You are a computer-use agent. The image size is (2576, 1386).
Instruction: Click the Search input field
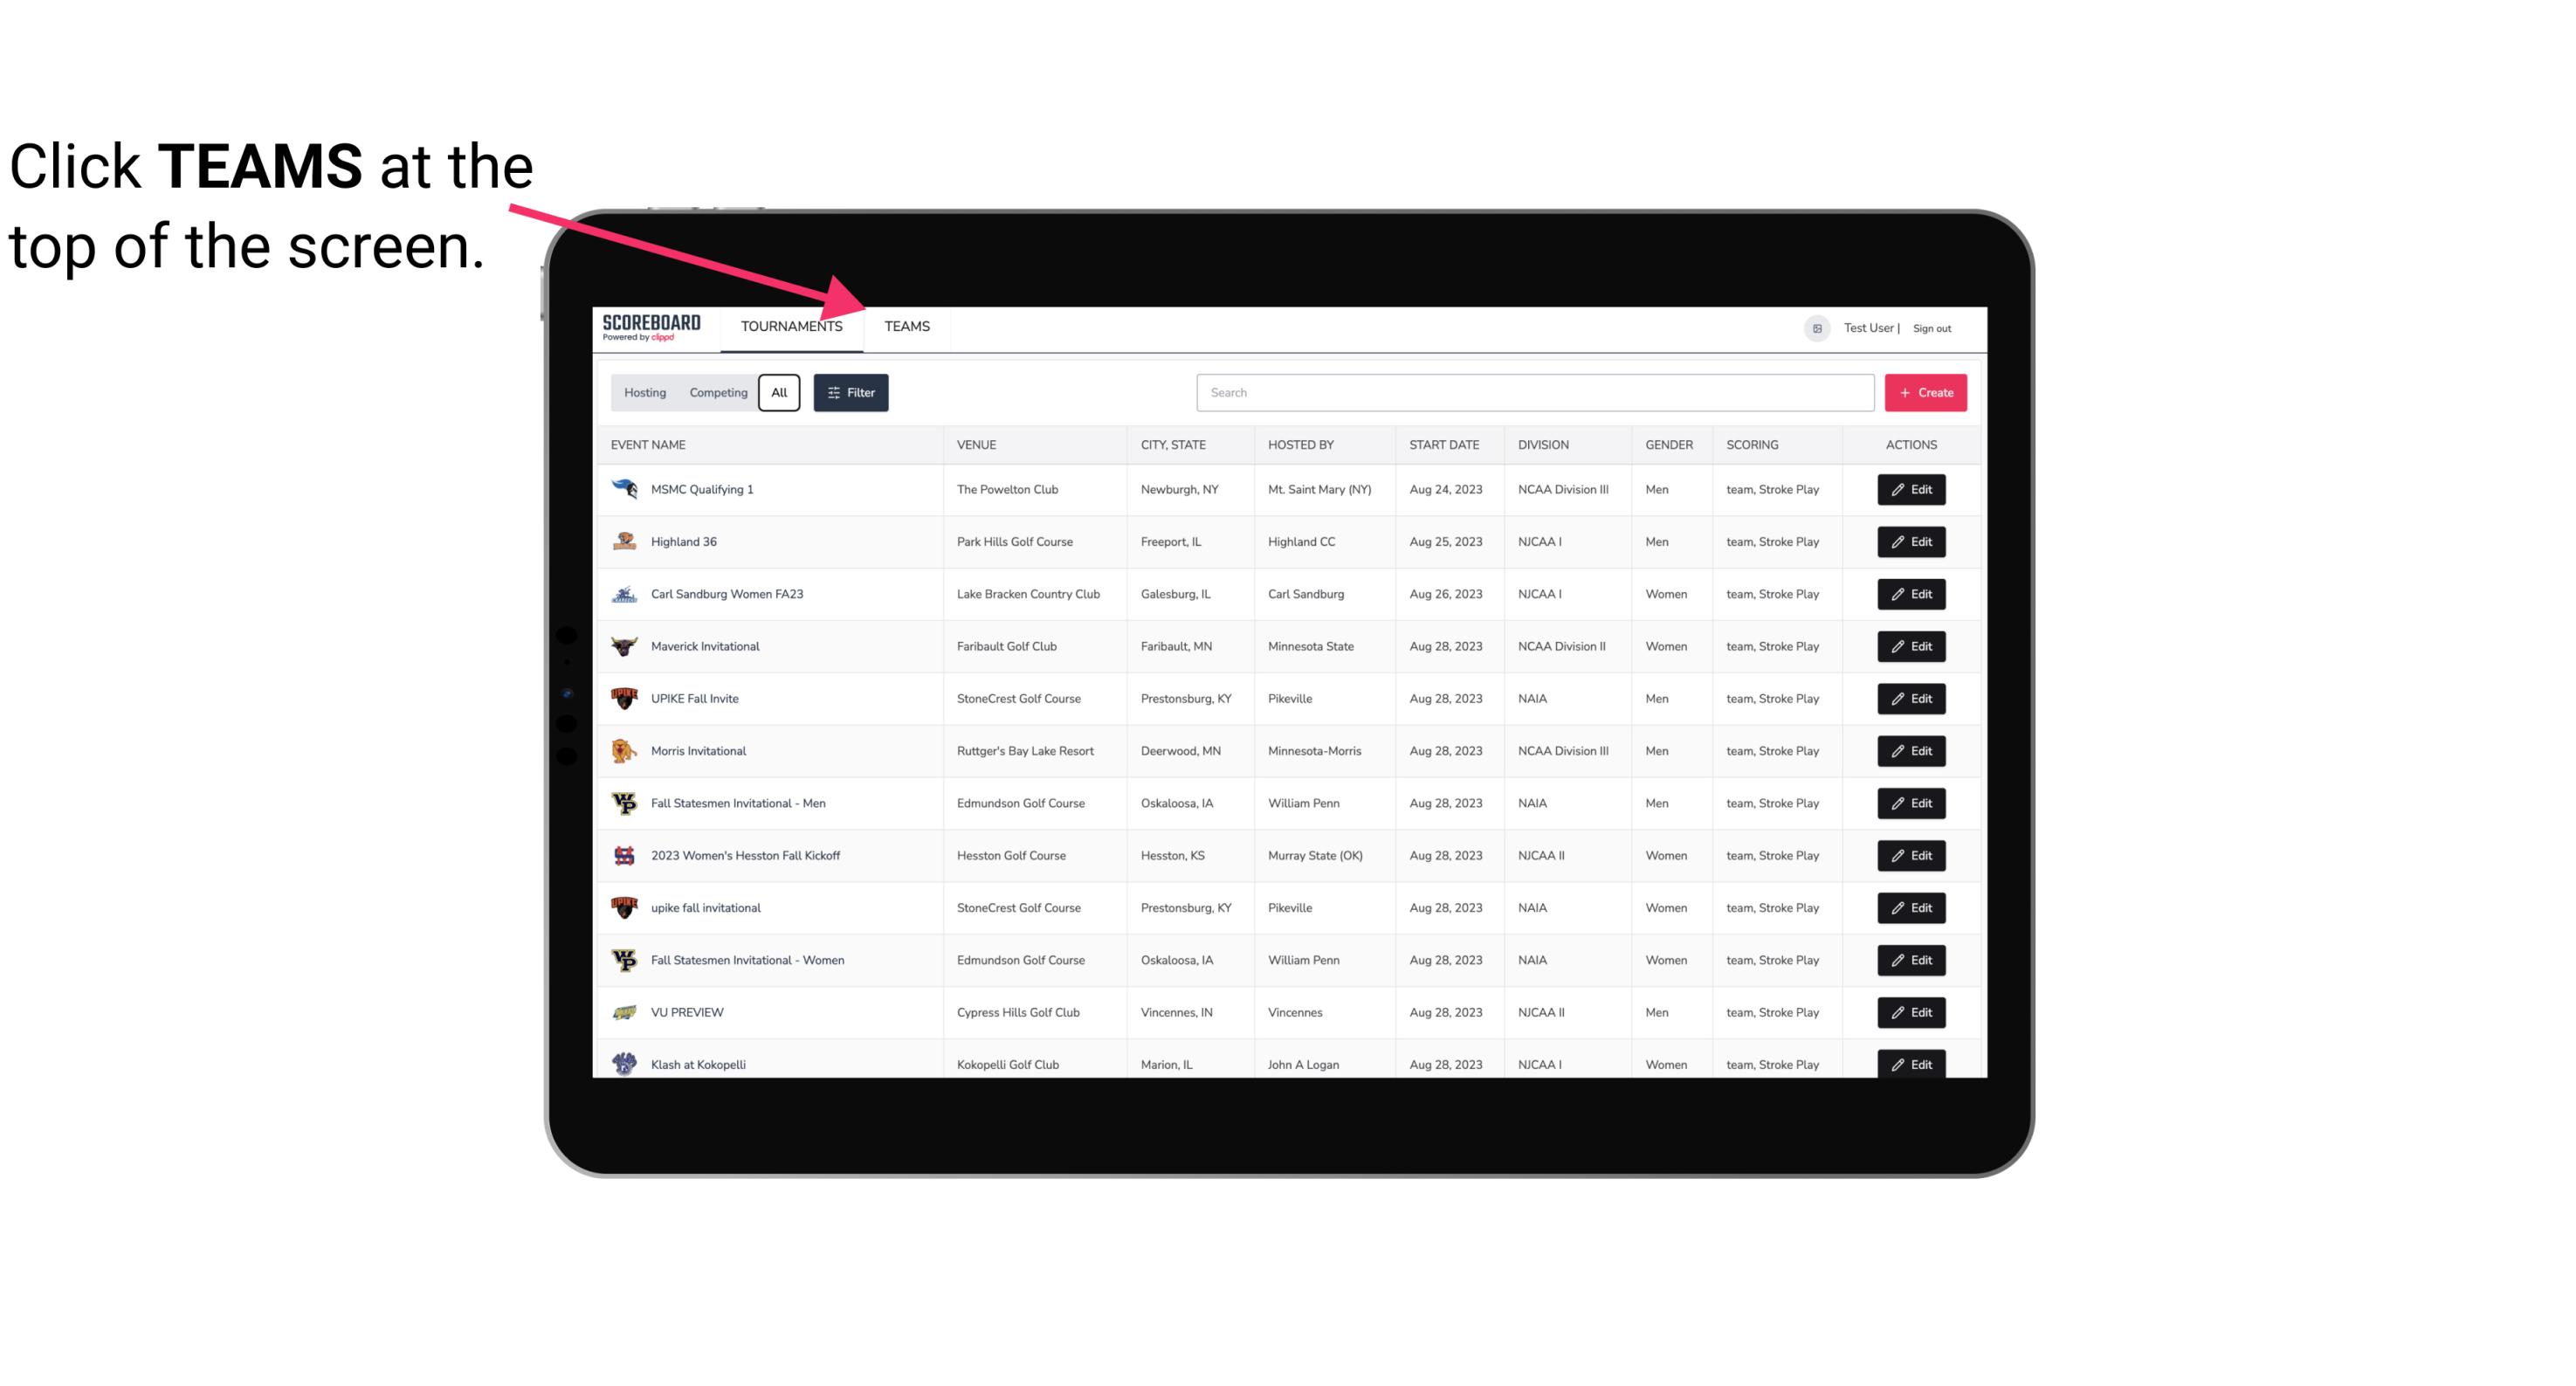1532,393
